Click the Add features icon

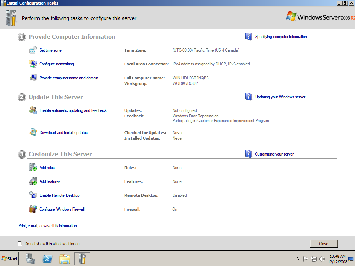tap(33, 181)
